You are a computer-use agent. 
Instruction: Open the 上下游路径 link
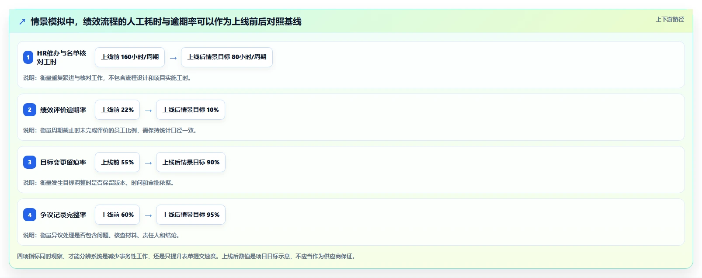point(670,19)
